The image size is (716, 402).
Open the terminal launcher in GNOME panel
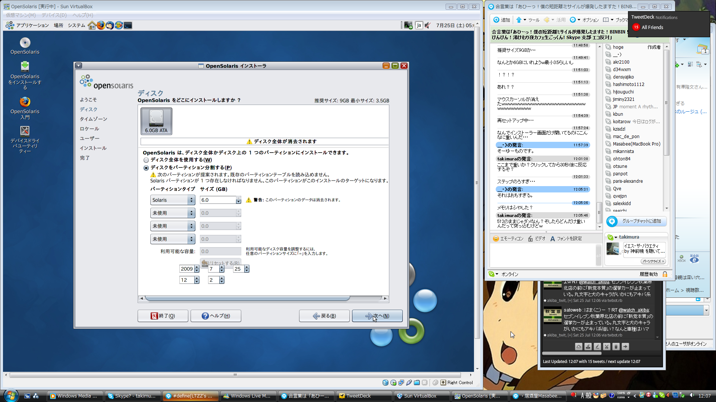pyautogui.click(x=128, y=25)
